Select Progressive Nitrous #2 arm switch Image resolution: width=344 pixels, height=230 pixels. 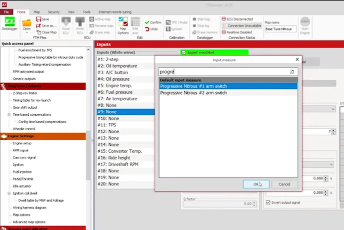click(x=193, y=93)
